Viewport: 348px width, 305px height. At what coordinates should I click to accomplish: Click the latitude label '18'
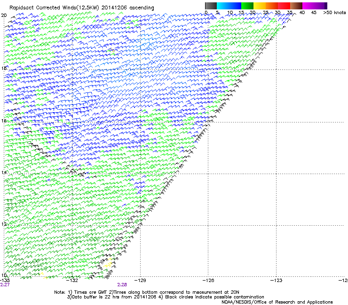tap(4, 68)
